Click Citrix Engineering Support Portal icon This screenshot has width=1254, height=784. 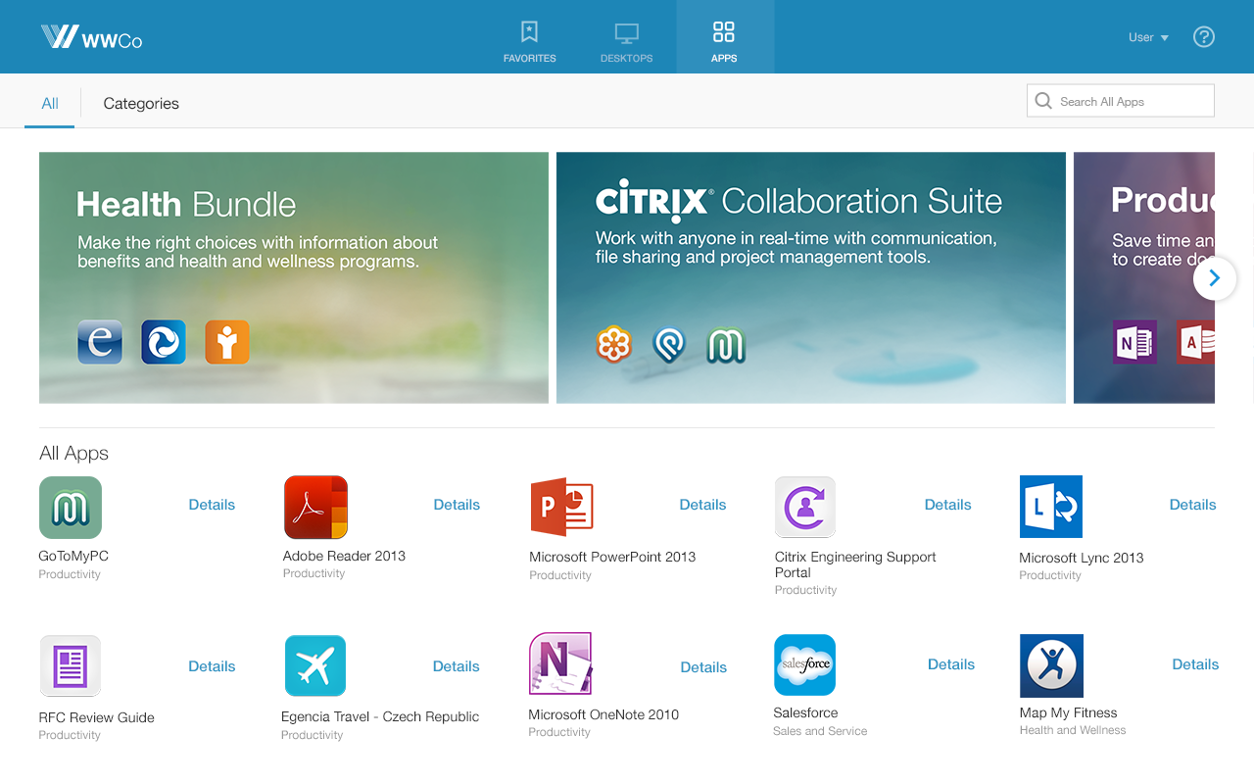[x=804, y=508]
